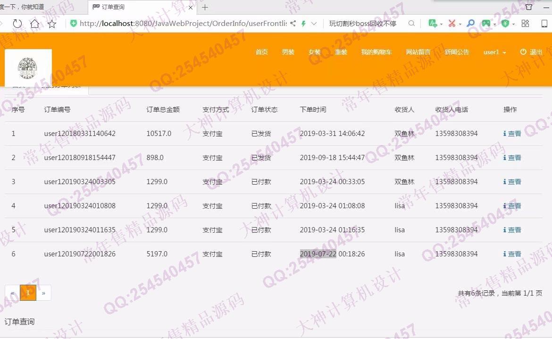Go to next page with » button
The width and height of the screenshot is (552, 339).
(44, 293)
